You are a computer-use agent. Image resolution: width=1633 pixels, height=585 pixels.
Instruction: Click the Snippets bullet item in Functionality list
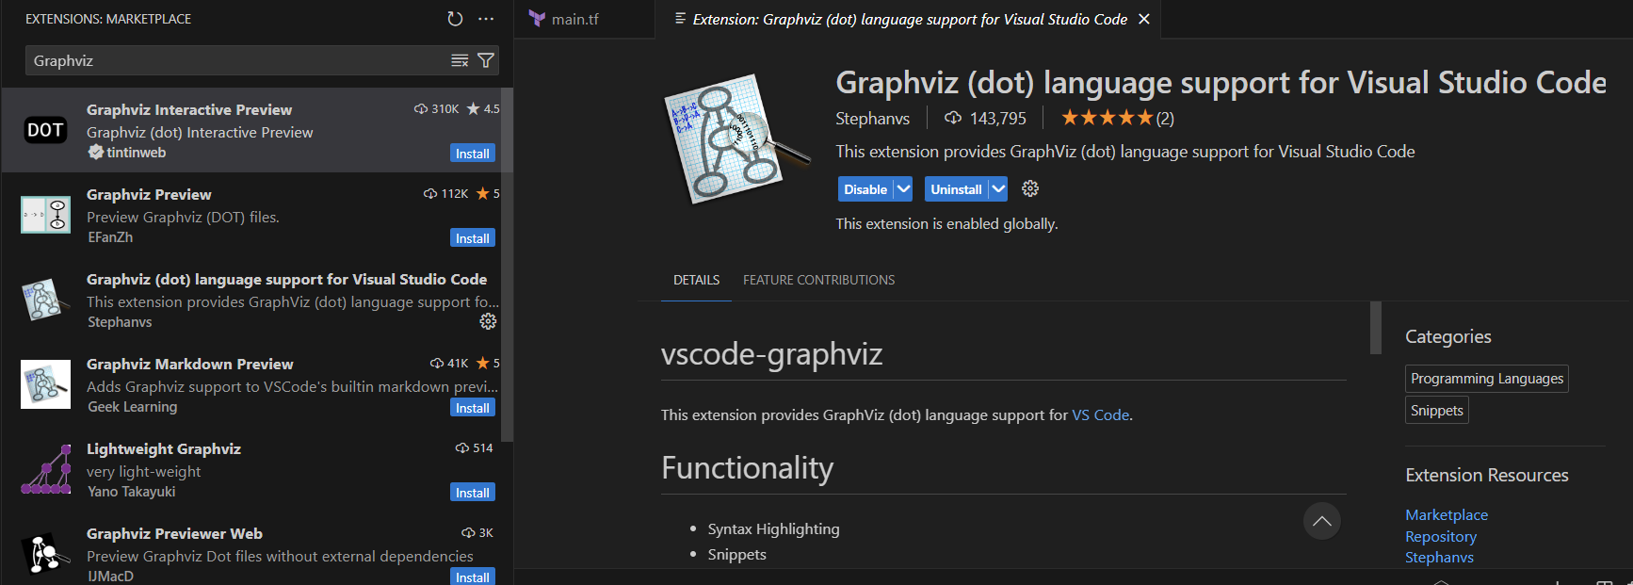[x=737, y=554]
